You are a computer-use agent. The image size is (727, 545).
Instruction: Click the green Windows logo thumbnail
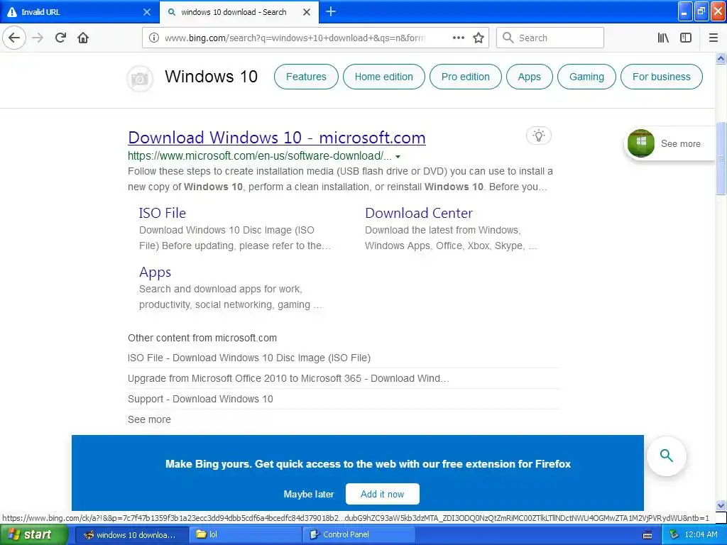[x=641, y=143]
